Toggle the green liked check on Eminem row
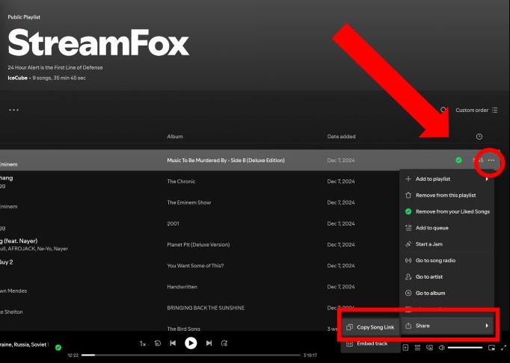Viewport: 510px width, 363px height. tap(458, 160)
